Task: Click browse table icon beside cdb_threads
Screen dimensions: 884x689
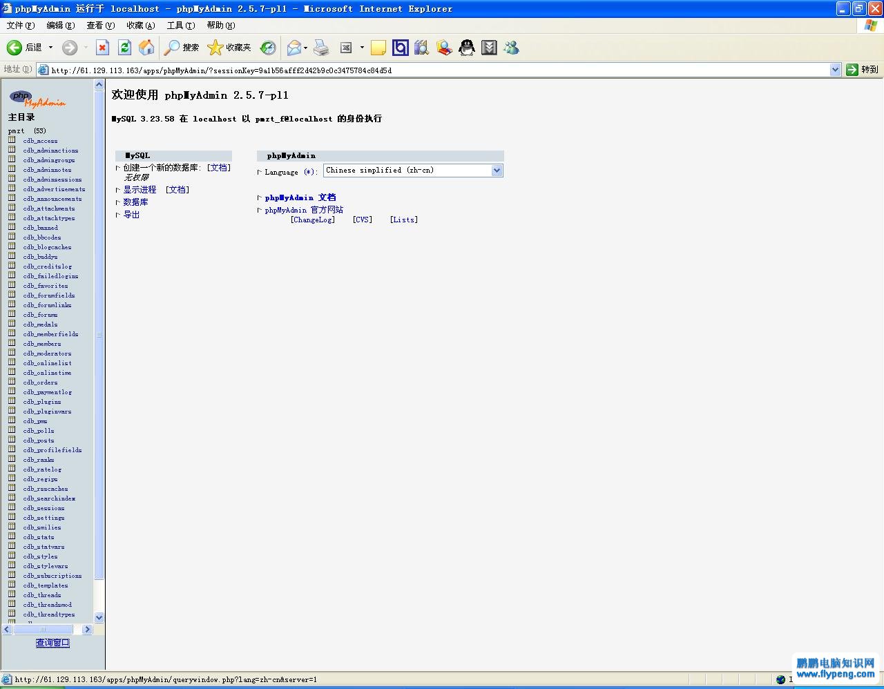Action: pyautogui.click(x=12, y=594)
